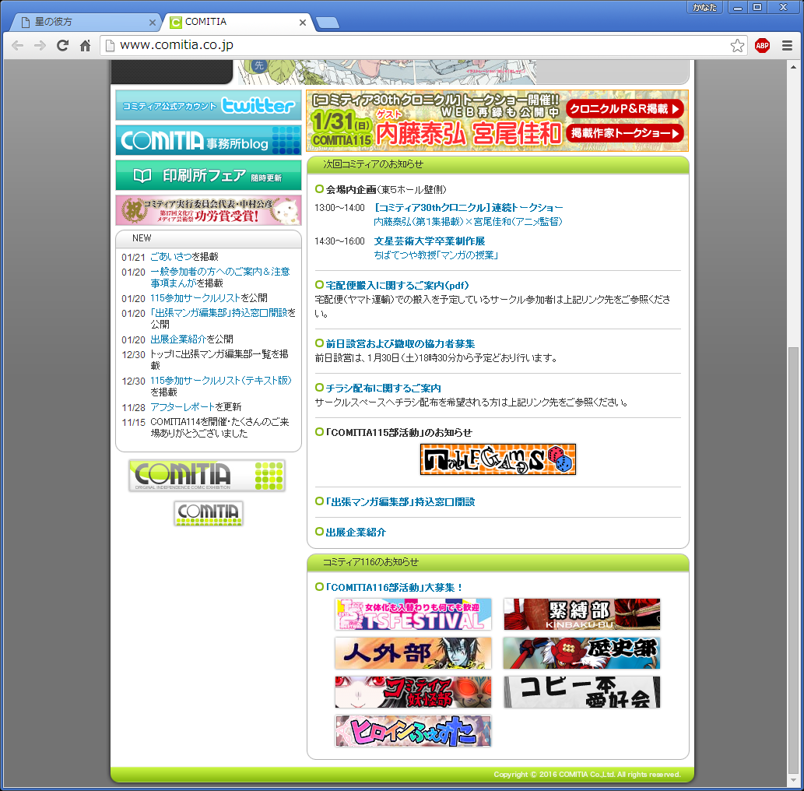The image size is (804, 791).
Task: Open チラシ配布に関するご案内 link
Action: [x=384, y=388]
